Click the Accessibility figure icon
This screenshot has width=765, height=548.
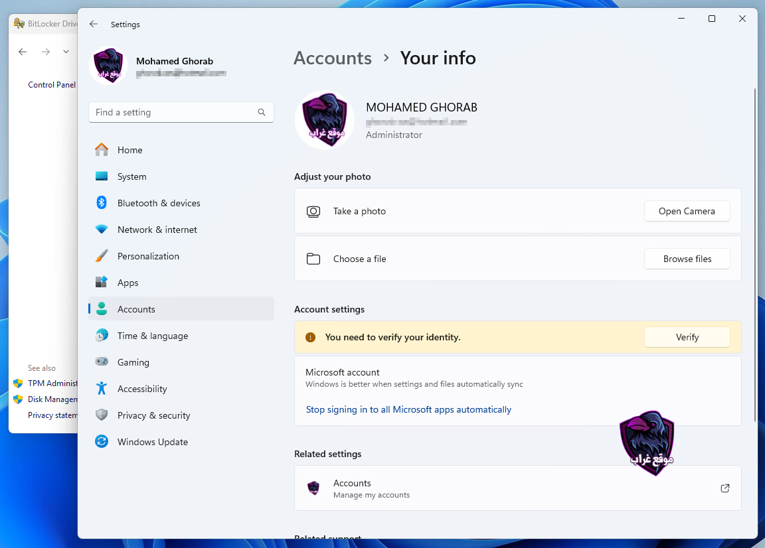[x=102, y=388]
